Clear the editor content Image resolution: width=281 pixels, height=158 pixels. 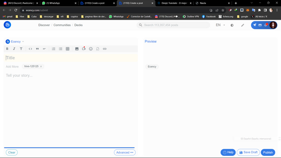[x=12, y=153]
